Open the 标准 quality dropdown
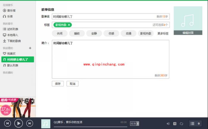This screenshot has height=129, width=208. pyautogui.click(x=135, y=124)
